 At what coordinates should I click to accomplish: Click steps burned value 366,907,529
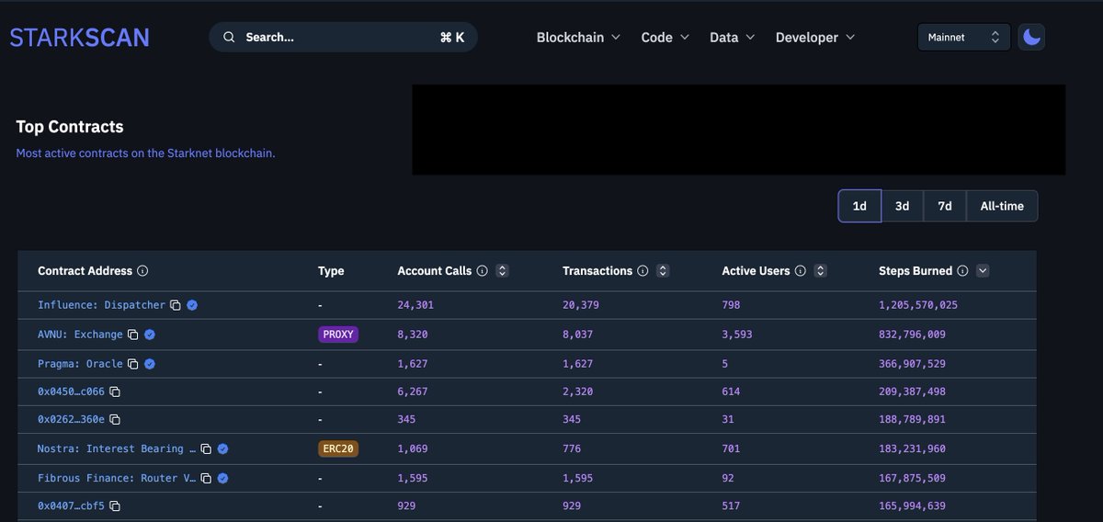tap(912, 364)
